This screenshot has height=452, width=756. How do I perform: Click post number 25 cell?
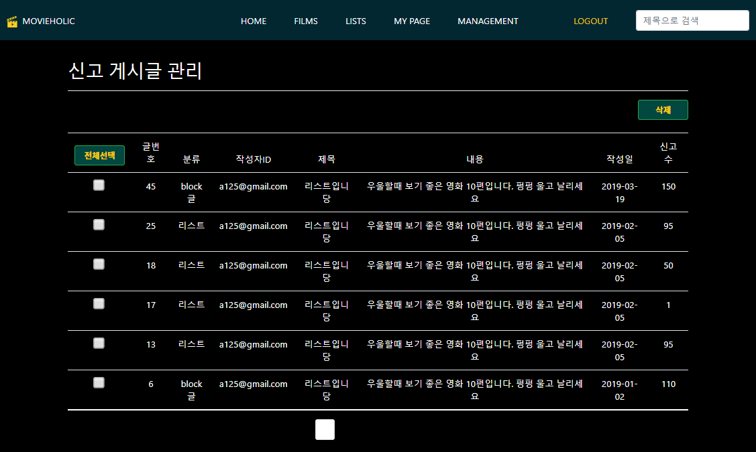coord(151,226)
